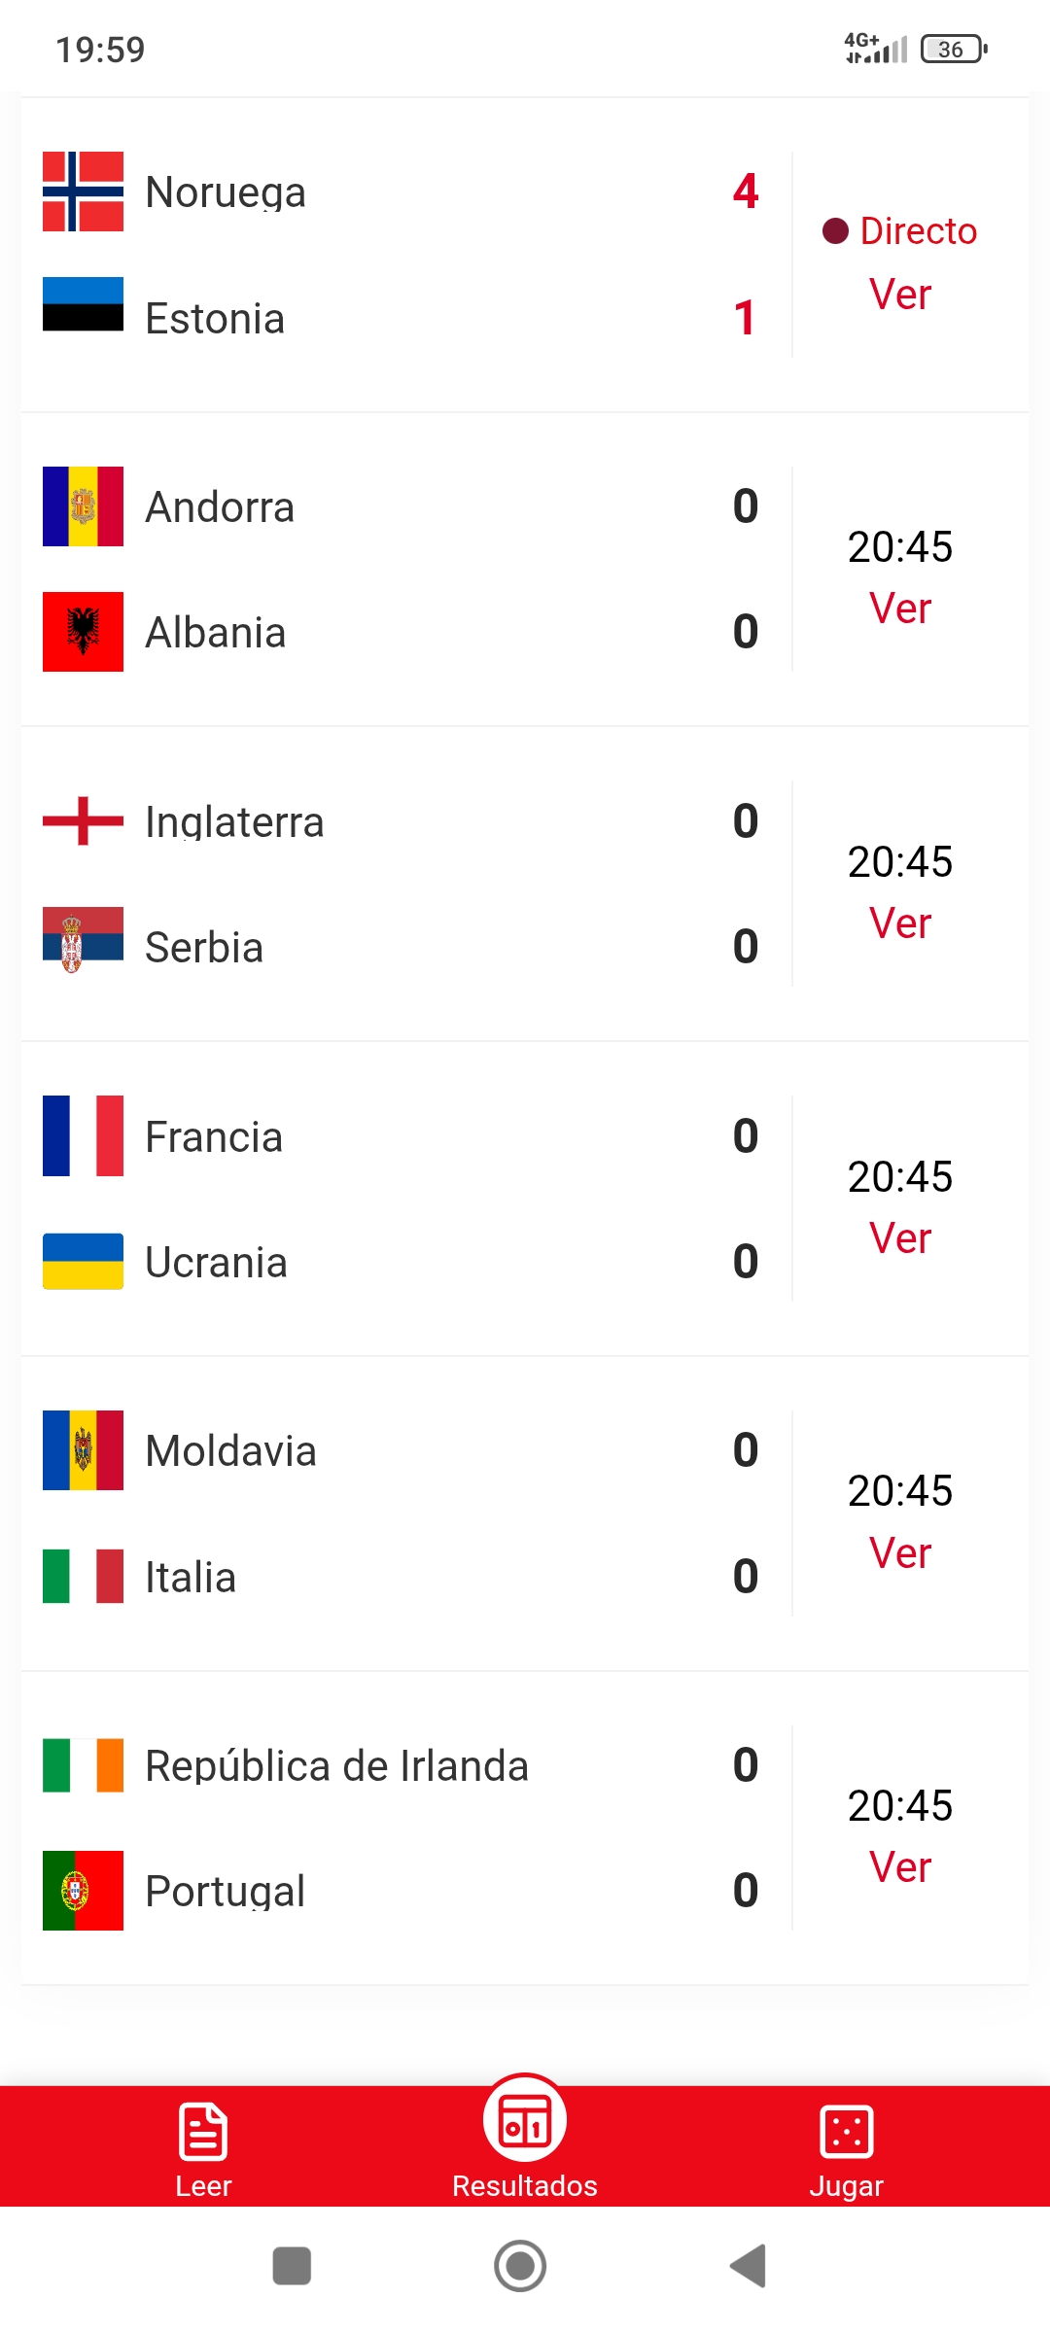Tap the Andorra flag icon
Image resolution: width=1050 pixels, height=2333 pixels.
[x=83, y=506]
